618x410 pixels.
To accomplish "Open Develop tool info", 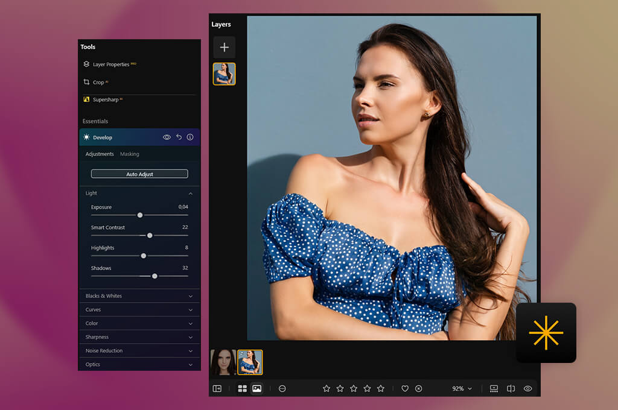I will point(190,137).
